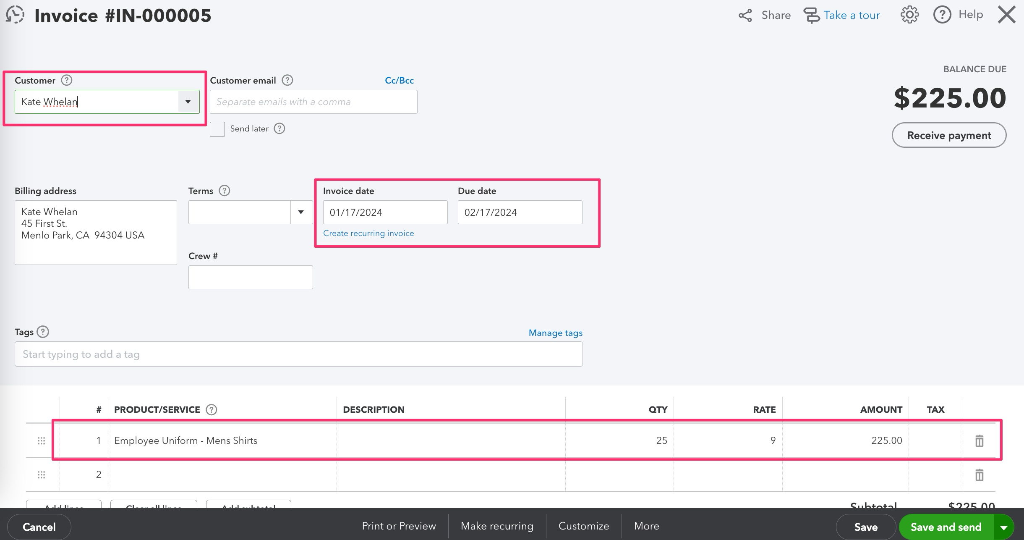Click inside the Crew # field
The image size is (1024, 540).
click(251, 277)
